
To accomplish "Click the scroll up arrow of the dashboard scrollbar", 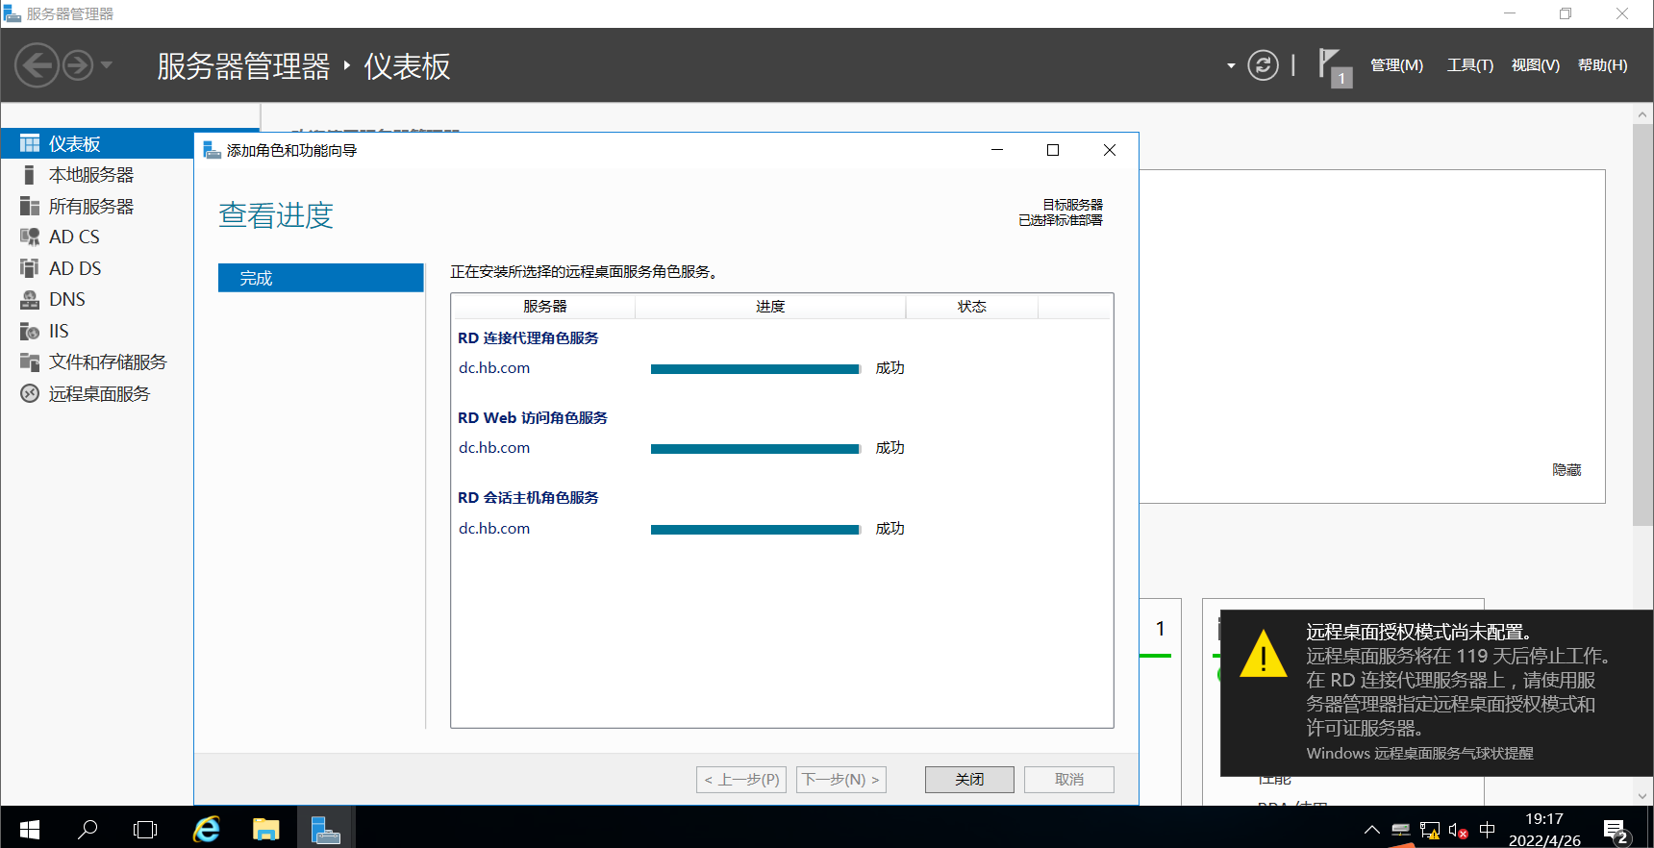I will coord(1642,114).
